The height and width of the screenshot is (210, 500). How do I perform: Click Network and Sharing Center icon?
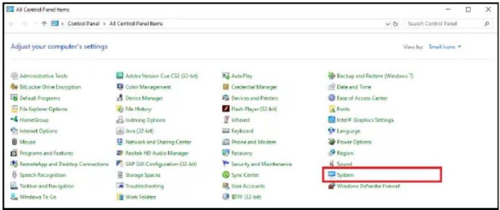(119, 142)
